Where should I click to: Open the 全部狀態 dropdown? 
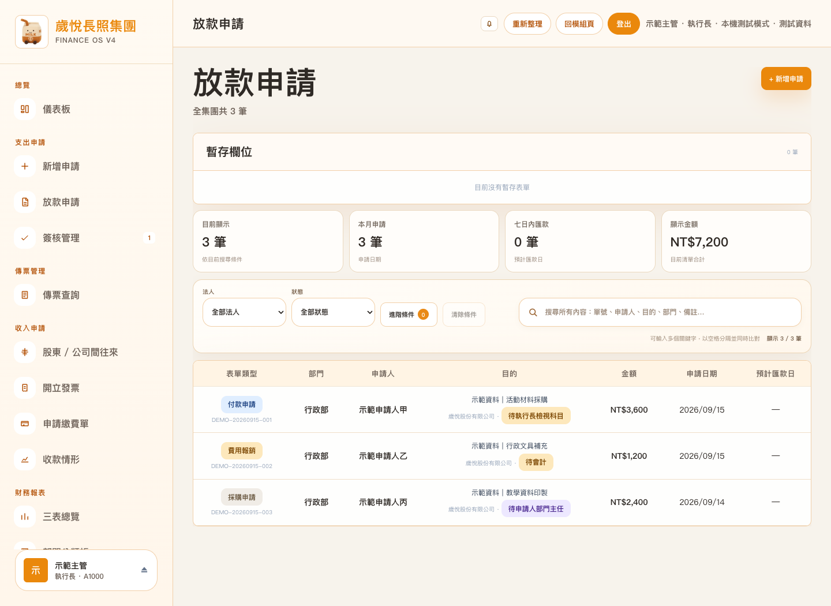click(x=333, y=312)
